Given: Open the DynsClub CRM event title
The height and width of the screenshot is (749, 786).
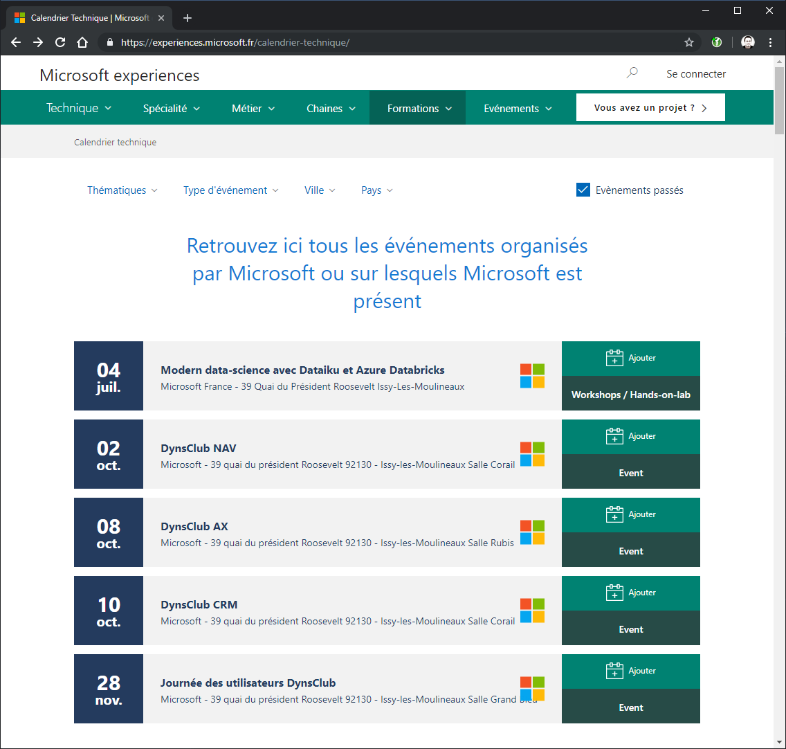Looking at the screenshot, I should 199,605.
